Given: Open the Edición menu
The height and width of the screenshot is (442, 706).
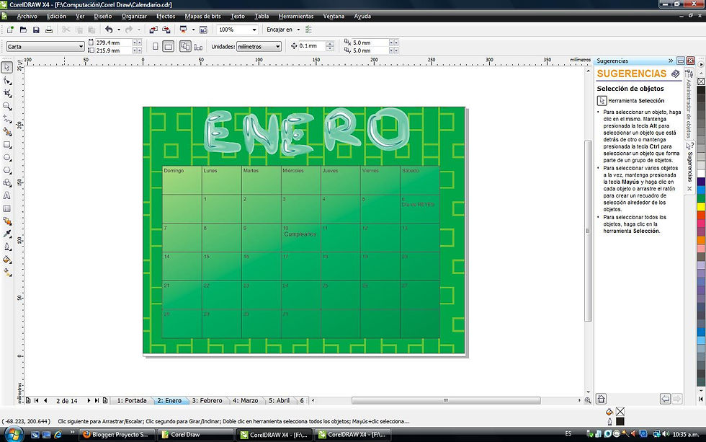Looking at the screenshot, I should 56,16.
